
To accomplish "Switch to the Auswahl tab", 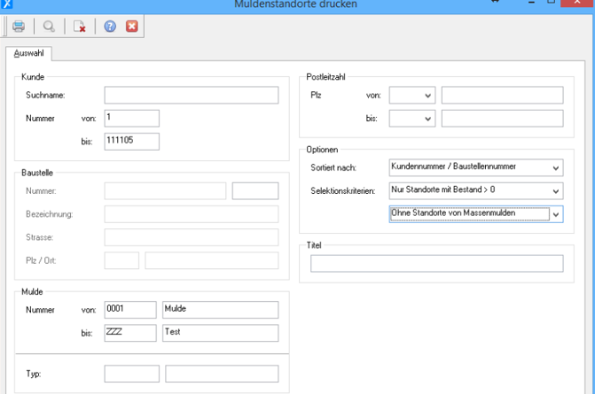I will pyautogui.click(x=29, y=53).
